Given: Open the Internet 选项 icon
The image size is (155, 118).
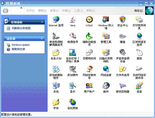Looking at the screenshot, I should [x=56, y=20].
